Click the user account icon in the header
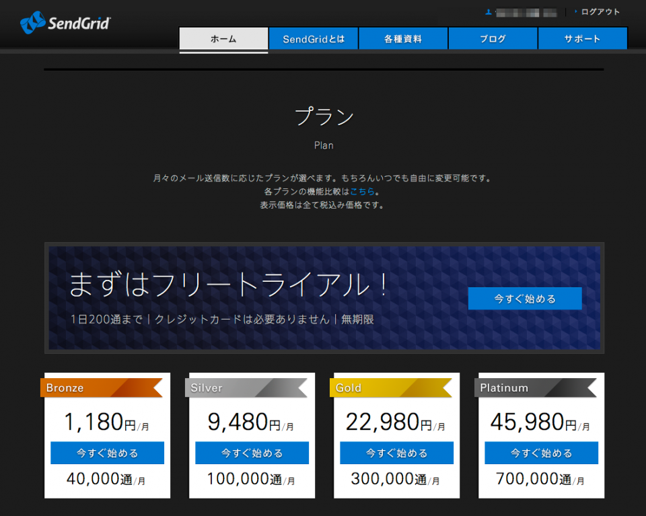The width and height of the screenshot is (646, 516). pos(487,11)
